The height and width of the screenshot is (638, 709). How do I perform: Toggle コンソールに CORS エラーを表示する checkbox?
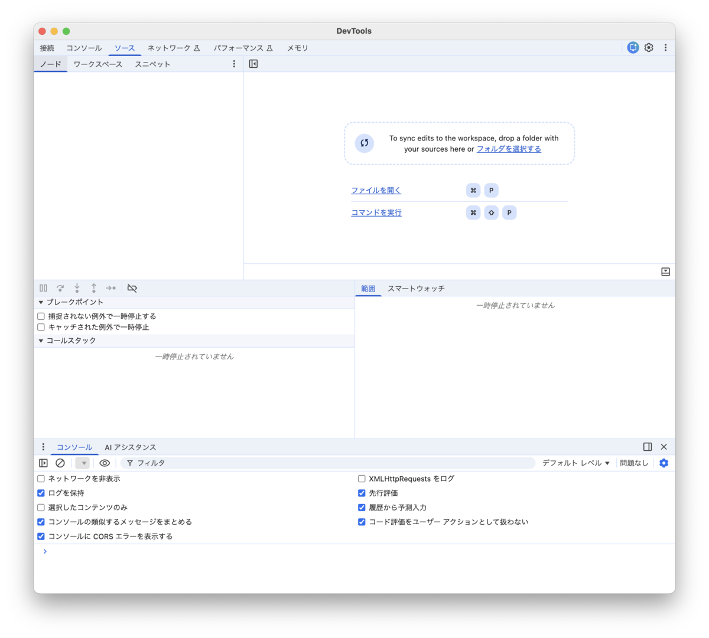tap(41, 536)
